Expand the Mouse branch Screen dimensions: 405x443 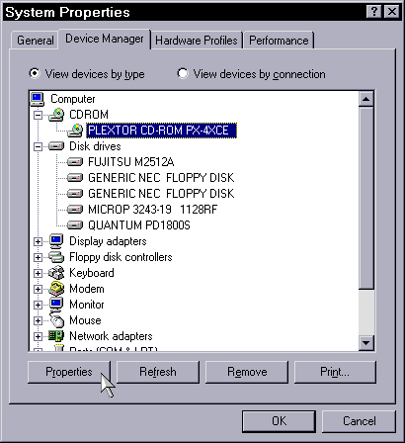pos(39,320)
